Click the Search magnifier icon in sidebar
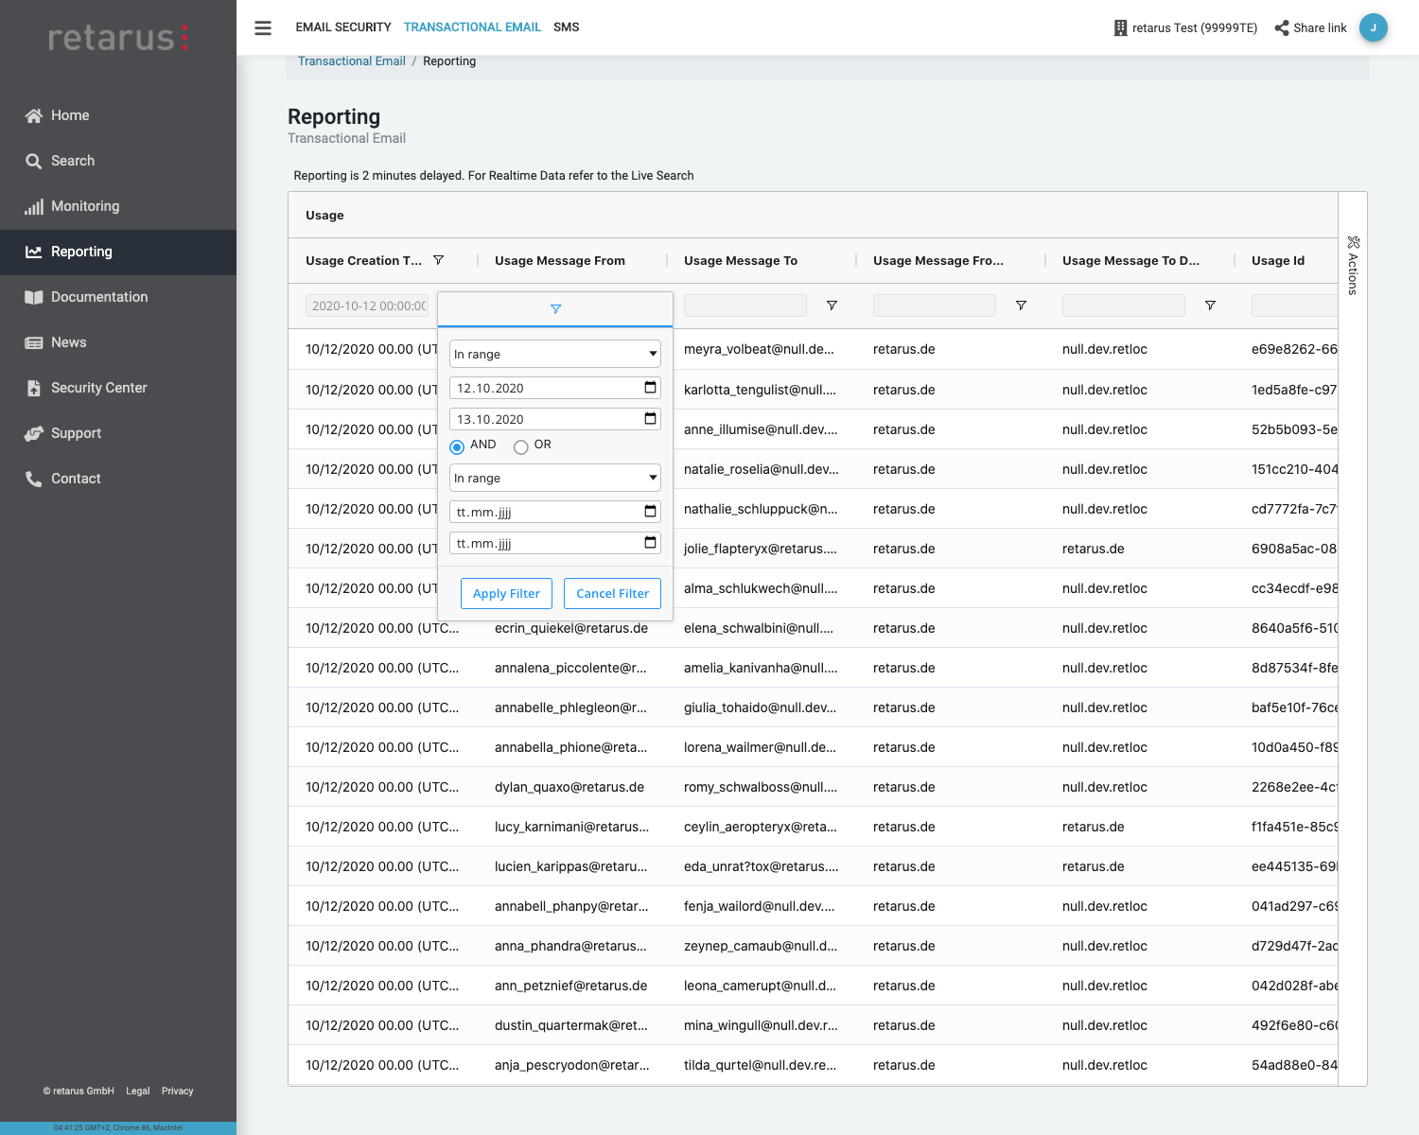The width and height of the screenshot is (1419, 1135). 34,161
